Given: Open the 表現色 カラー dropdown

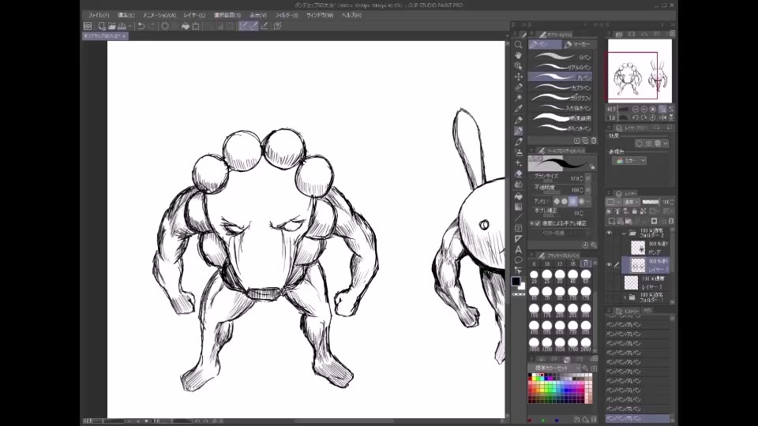Looking at the screenshot, I should click(629, 161).
